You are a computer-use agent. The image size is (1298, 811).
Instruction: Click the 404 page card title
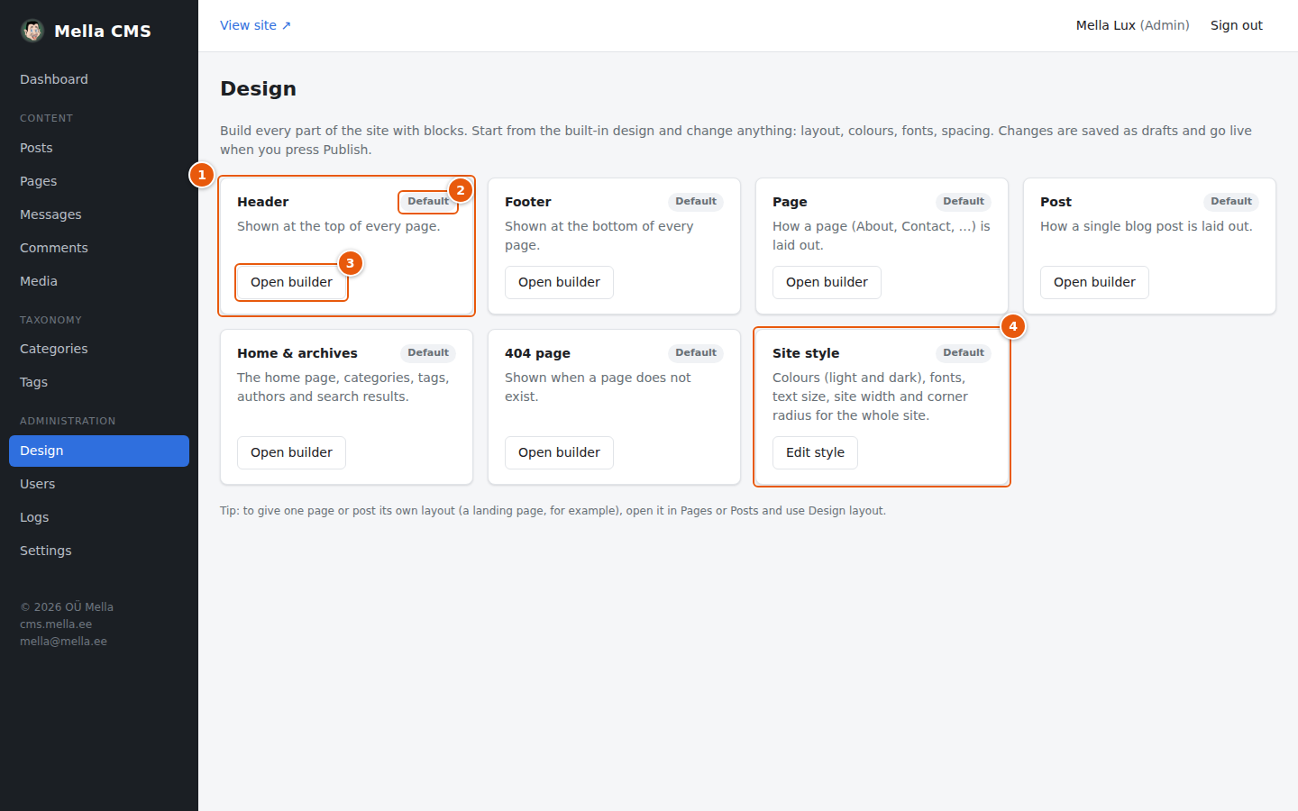coord(537,353)
